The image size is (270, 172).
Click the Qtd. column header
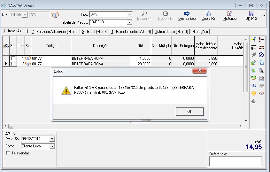pos(141,46)
